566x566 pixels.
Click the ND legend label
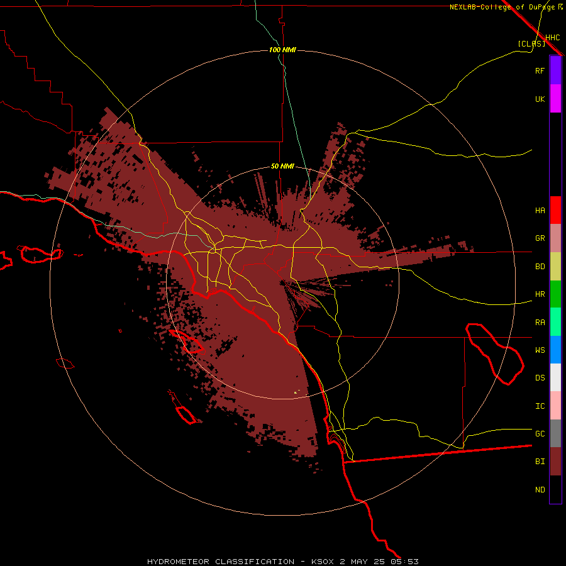540,490
